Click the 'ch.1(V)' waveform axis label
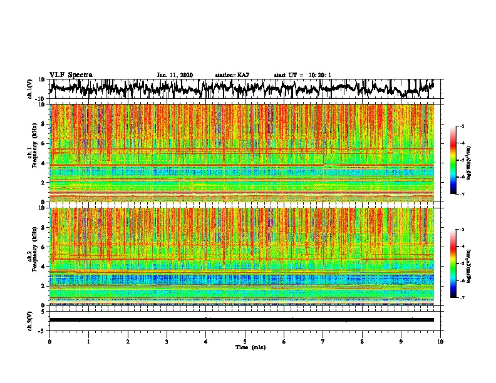Image resolution: width=496 pixels, height=383 pixels. coord(30,89)
